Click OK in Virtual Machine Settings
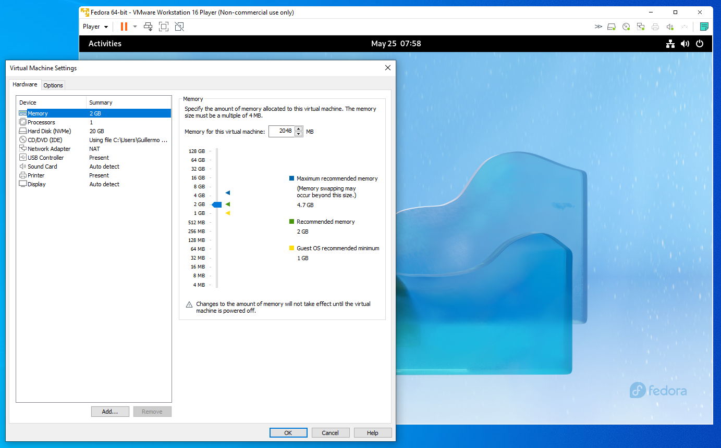Viewport: 721px width, 448px height. pyautogui.click(x=288, y=432)
